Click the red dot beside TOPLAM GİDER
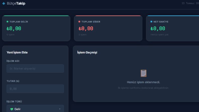199x112 pixels. click(x=79, y=22)
